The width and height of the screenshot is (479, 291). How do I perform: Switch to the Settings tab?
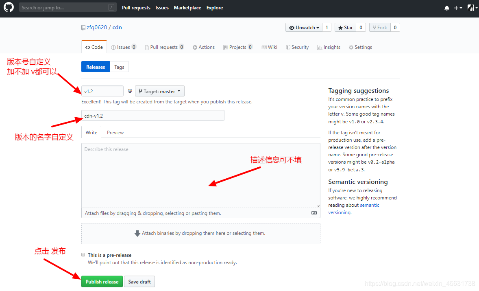tap(361, 47)
